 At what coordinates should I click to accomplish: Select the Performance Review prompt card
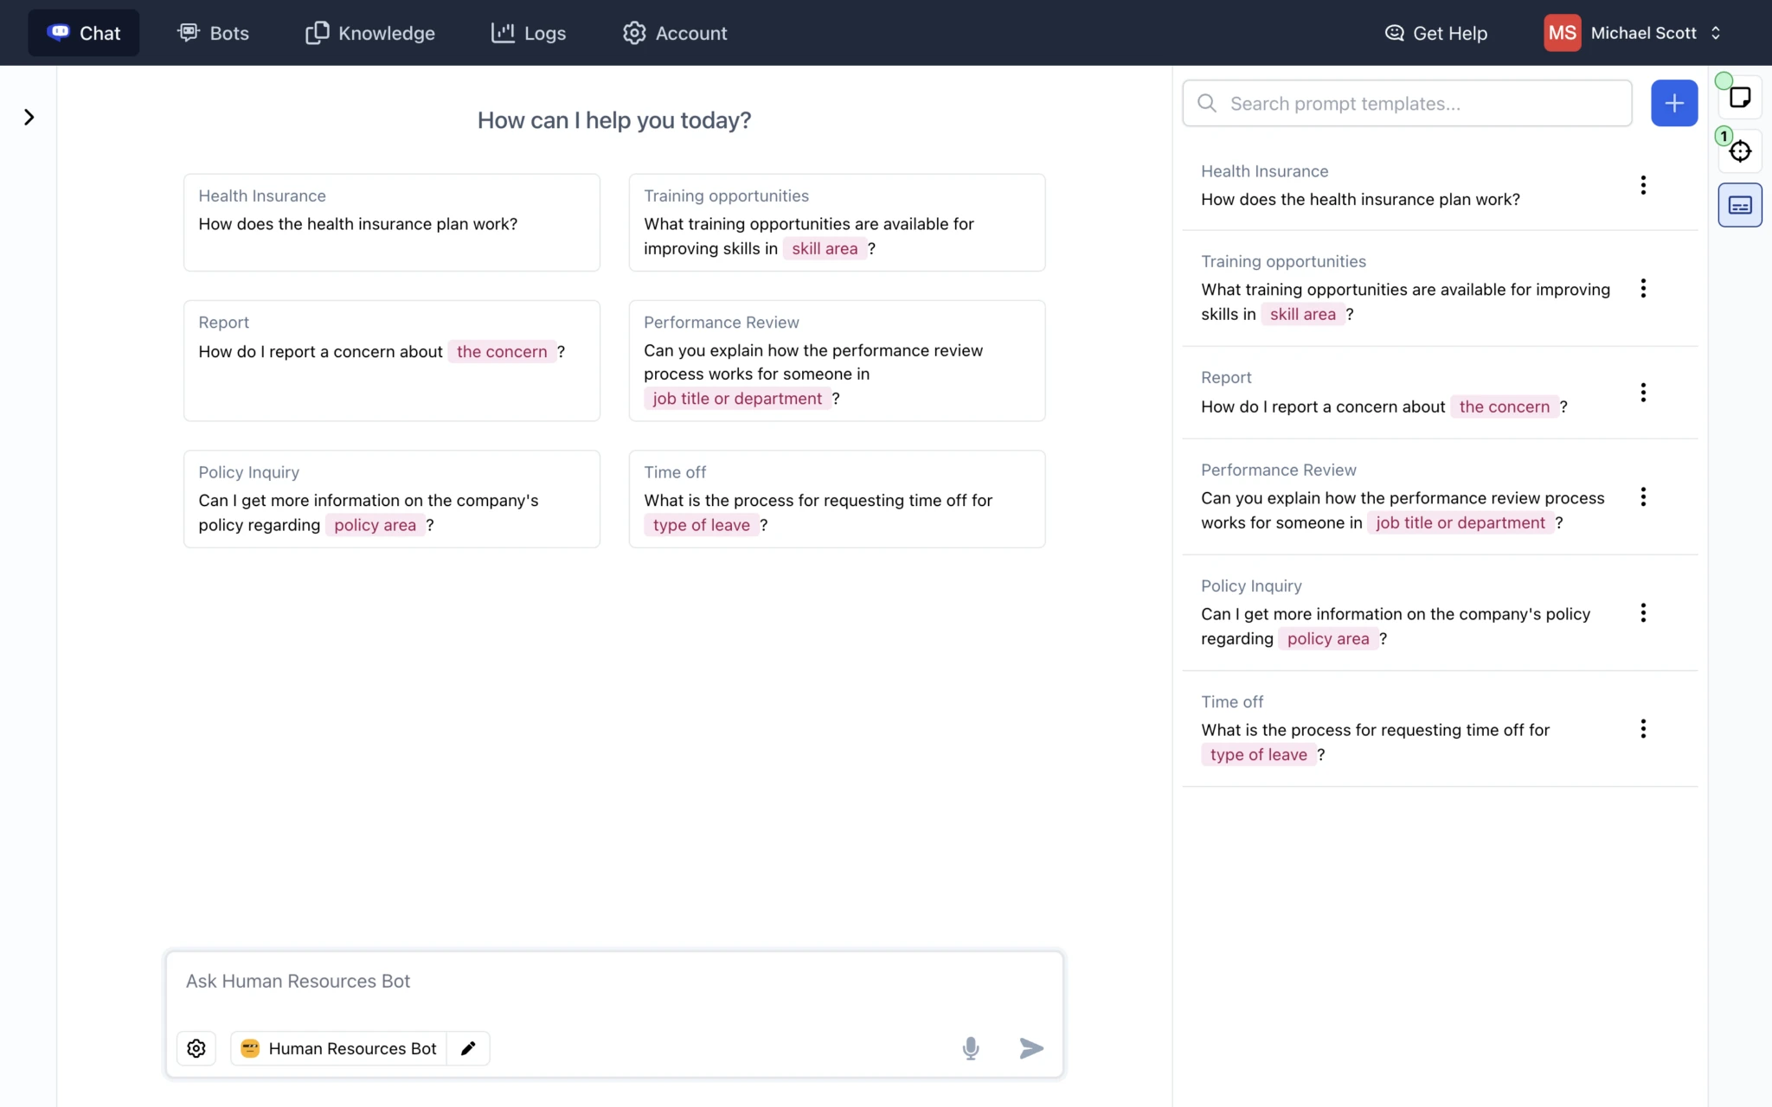(836, 361)
